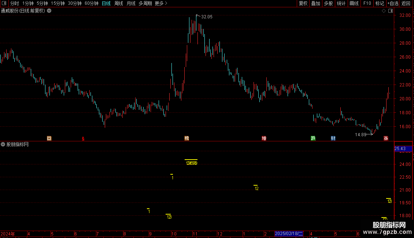Click the 增 event marker icon
The height and width of the screenshot is (238, 414).
click(264, 138)
